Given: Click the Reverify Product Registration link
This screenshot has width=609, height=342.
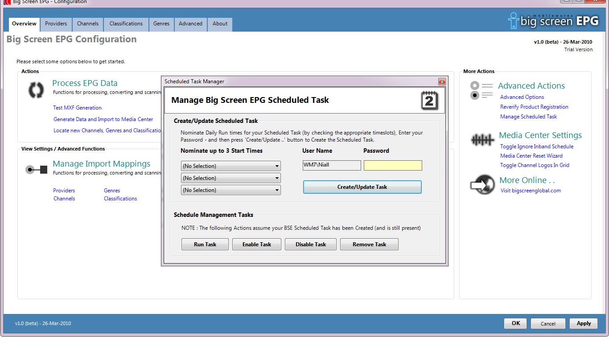Looking at the screenshot, I should [x=534, y=107].
